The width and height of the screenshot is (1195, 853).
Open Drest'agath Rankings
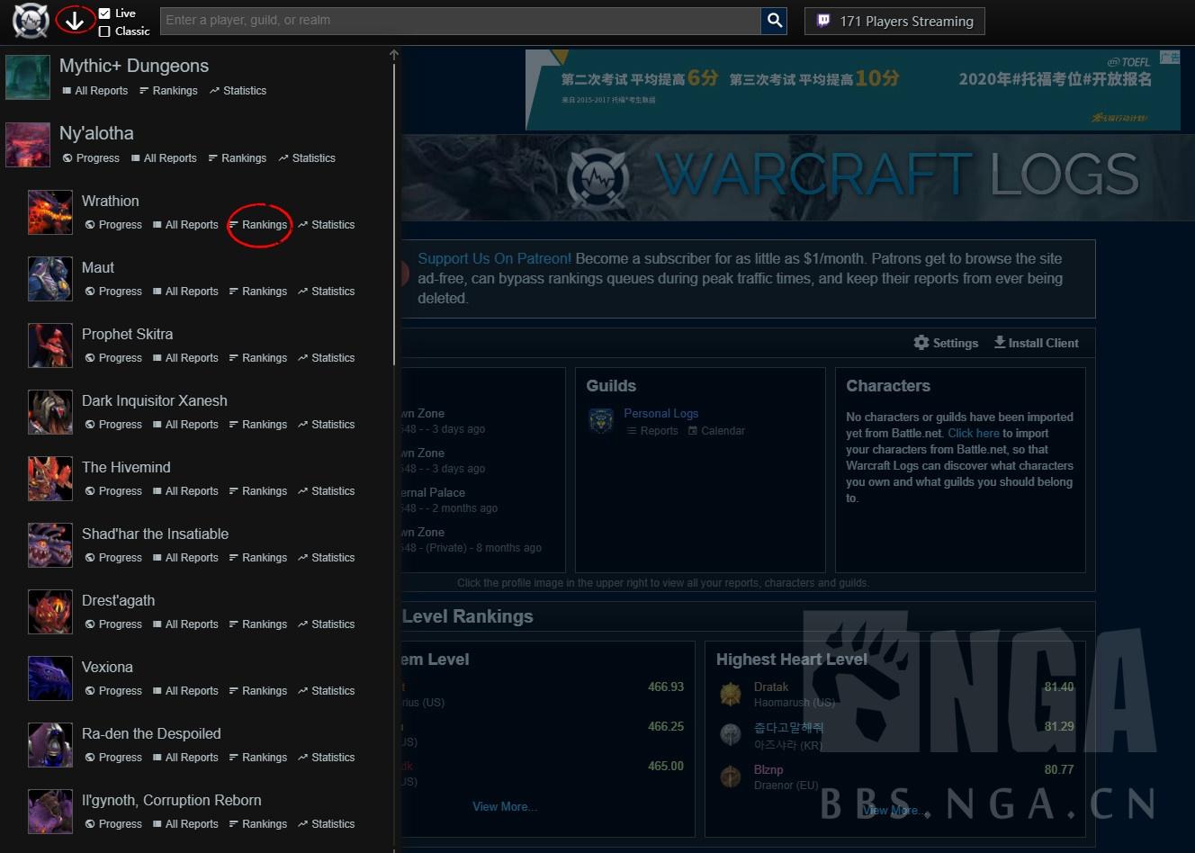coord(258,624)
